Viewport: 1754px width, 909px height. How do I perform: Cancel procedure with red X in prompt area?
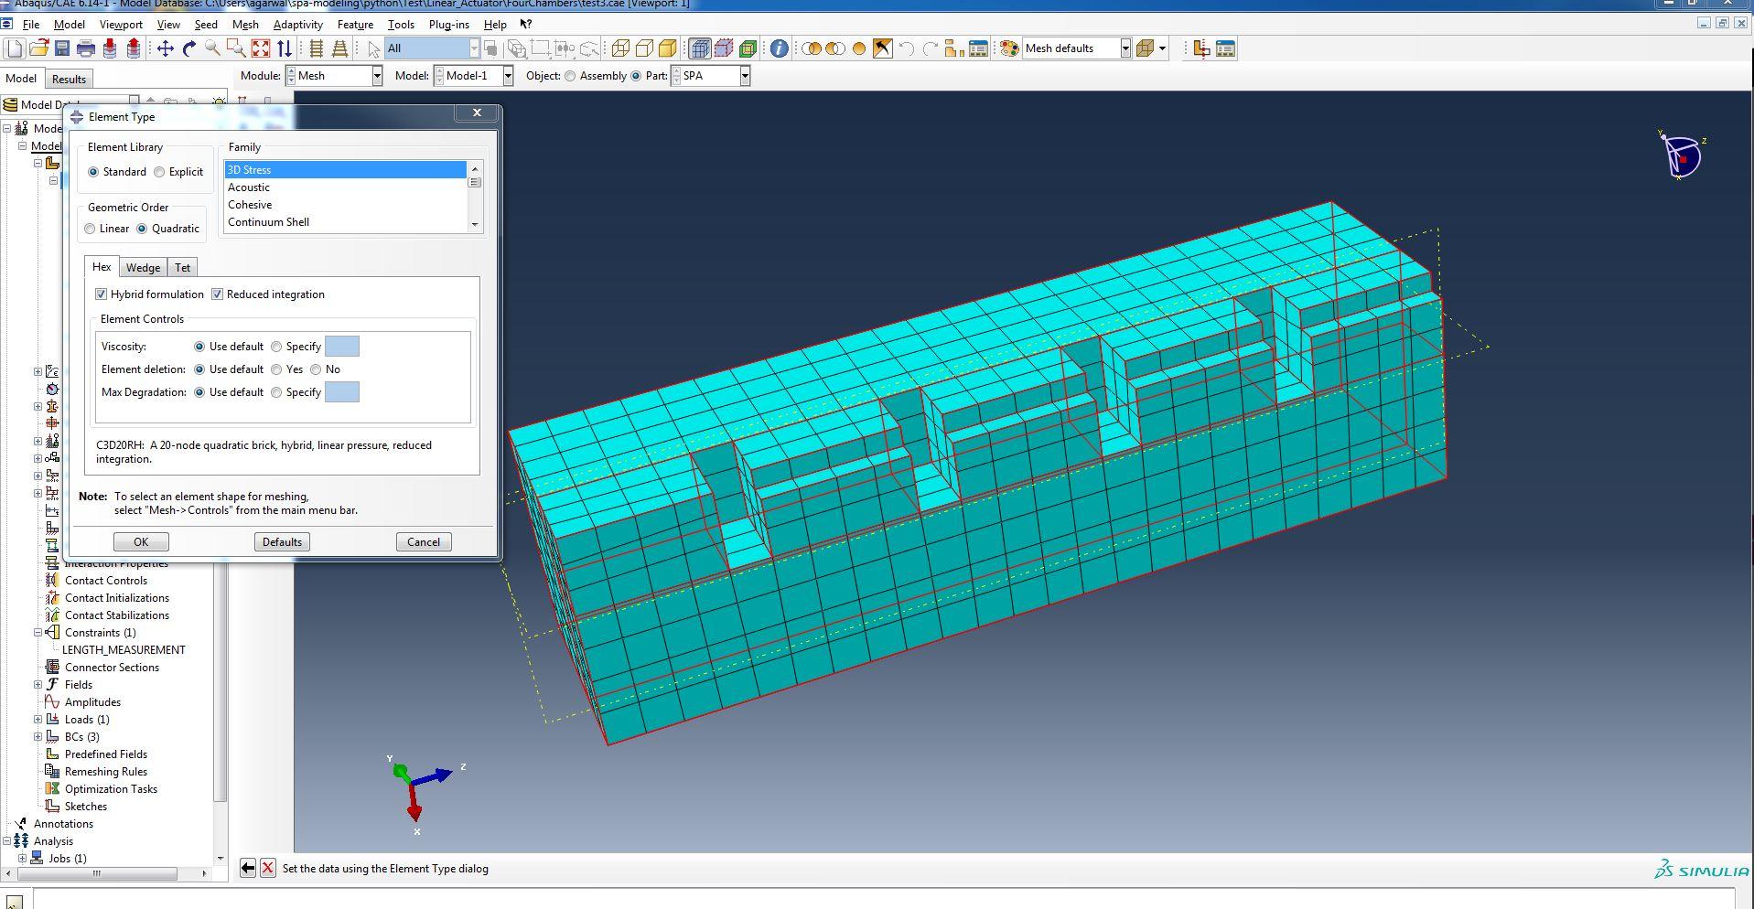[x=268, y=868]
